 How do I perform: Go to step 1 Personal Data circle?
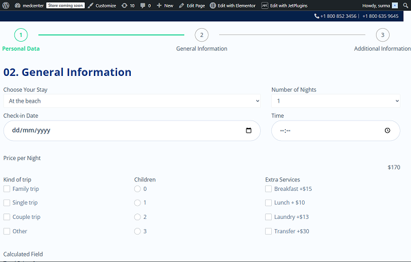point(21,35)
